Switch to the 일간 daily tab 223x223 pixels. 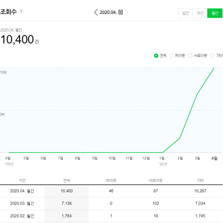coord(185,13)
